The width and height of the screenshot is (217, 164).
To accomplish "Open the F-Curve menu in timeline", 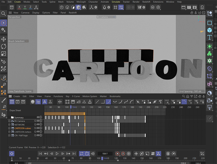I will click(76, 96).
